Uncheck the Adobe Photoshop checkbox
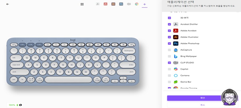The image size is (241, 108). tap(170, 43)
